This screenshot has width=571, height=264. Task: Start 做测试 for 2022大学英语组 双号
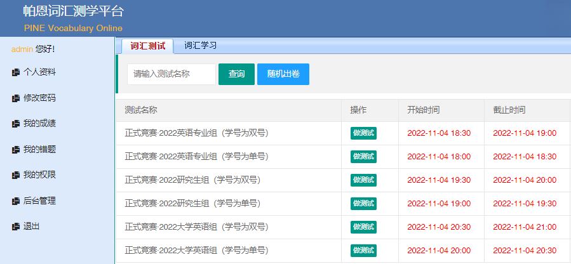tap(363, 227)
